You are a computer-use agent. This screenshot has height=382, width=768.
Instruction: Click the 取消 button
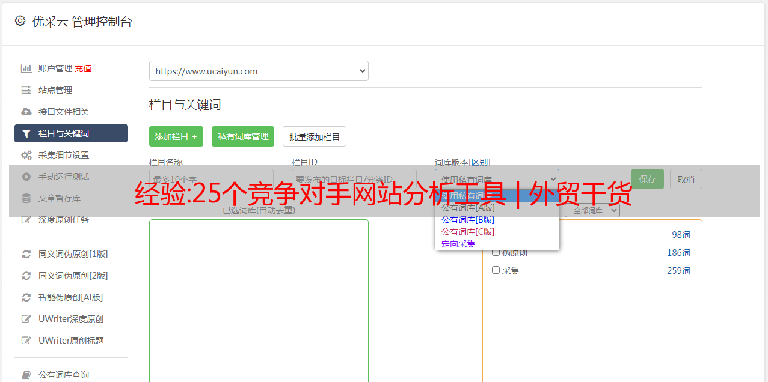point(686,179)
